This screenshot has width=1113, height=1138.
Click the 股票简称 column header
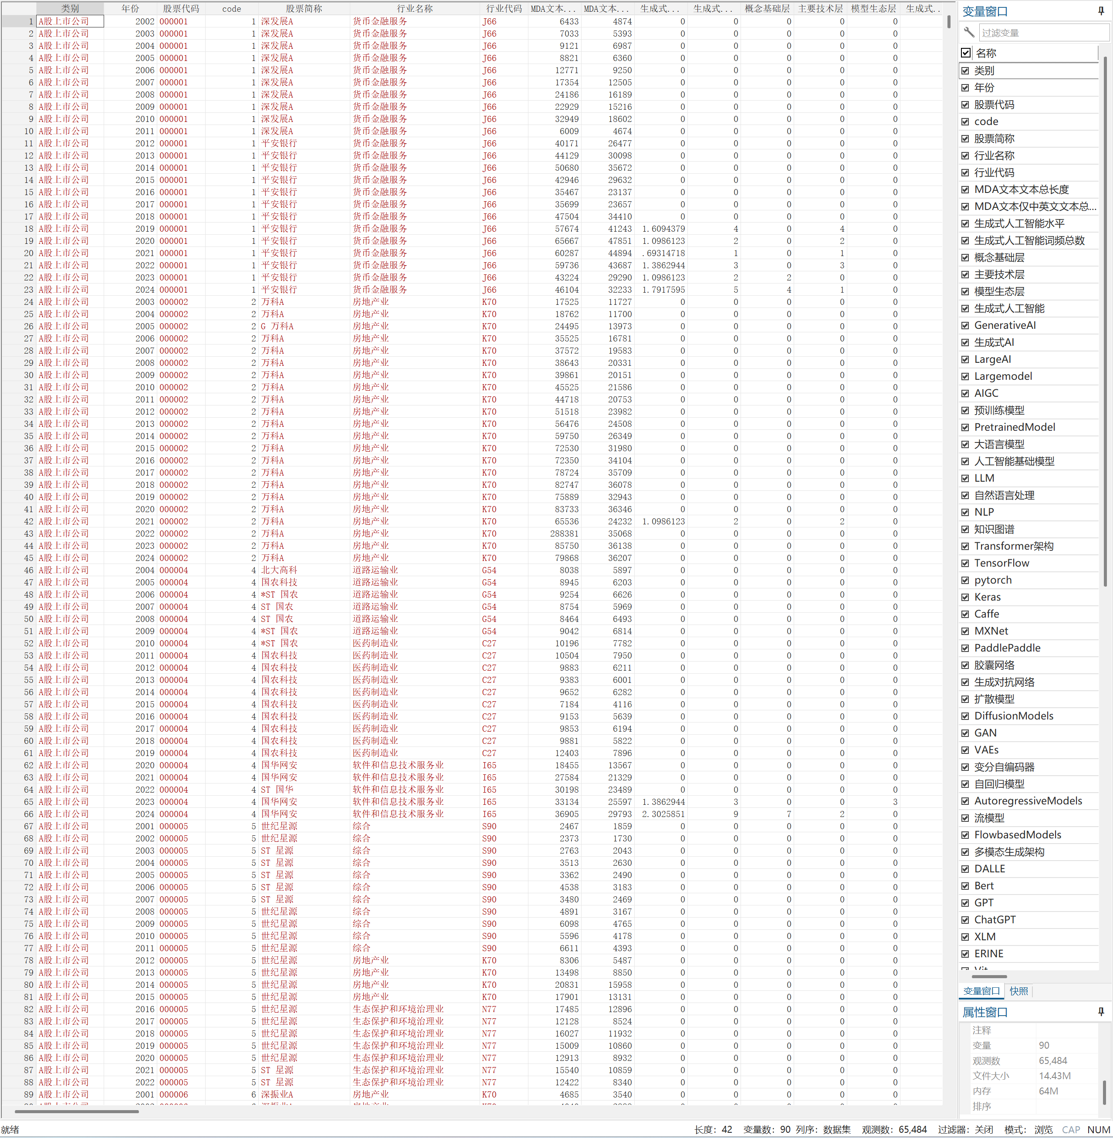point(303,8)
